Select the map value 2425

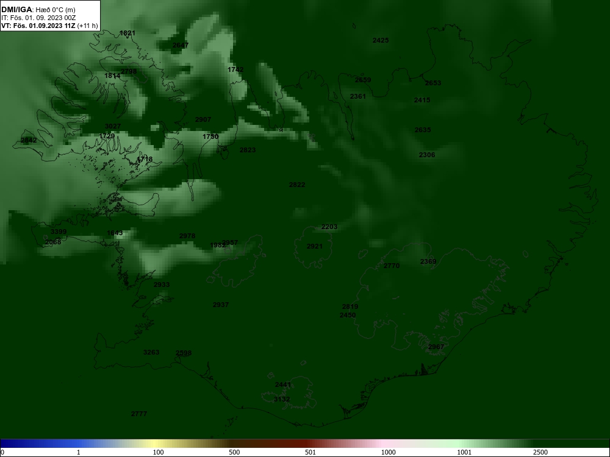(381, 40)
